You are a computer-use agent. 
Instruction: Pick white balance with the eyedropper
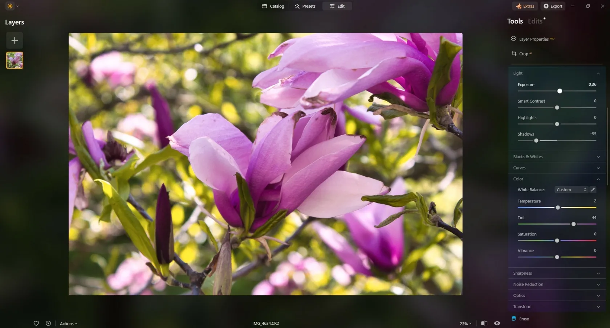(x=593, y=190)
